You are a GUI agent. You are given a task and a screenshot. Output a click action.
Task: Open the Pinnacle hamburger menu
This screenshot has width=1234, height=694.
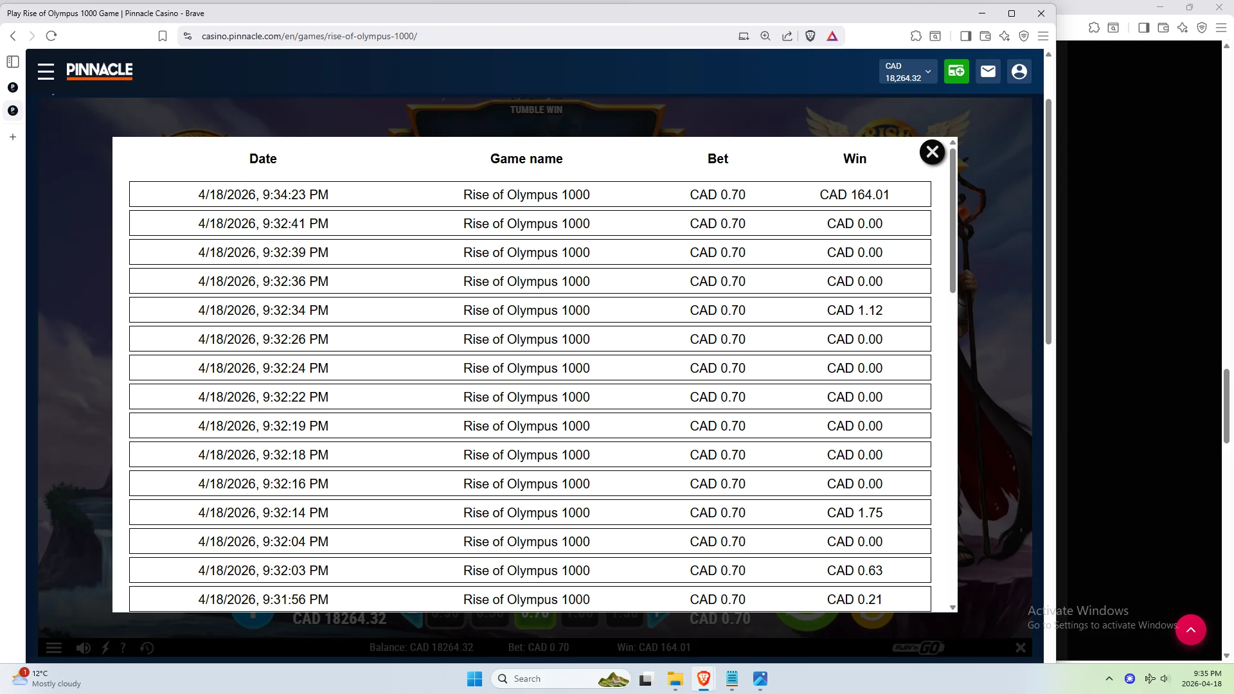[x=46, y=71]
